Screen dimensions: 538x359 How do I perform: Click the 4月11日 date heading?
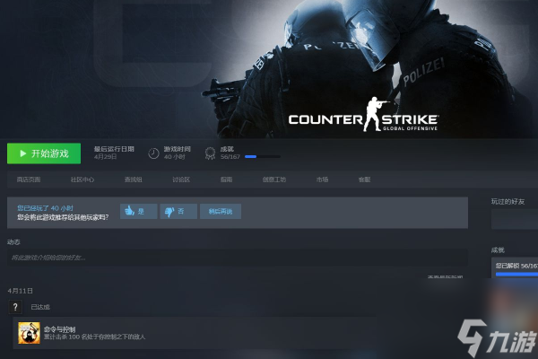(x=21, y=291)
